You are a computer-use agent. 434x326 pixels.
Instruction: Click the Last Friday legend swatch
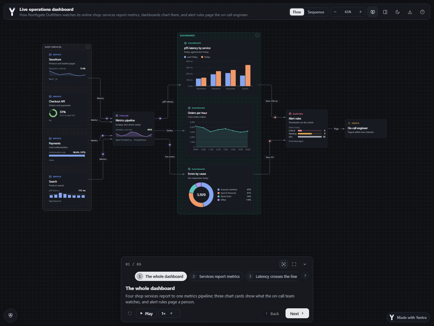pos(185,57)
